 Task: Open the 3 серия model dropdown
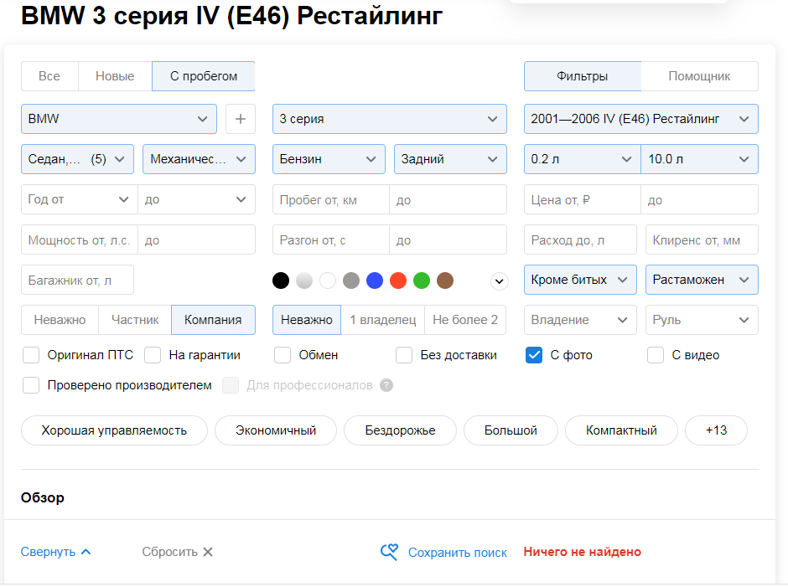(x=390, y=119)
